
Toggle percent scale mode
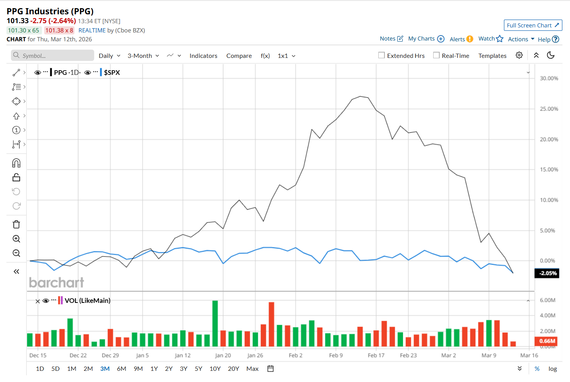pyautogui.click(x=537, y=368)
